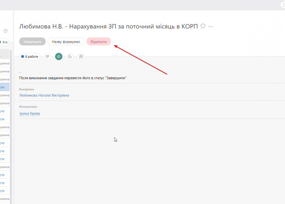Click the Исполнители field label
Viewport: 285px width, 204px height.
28,107
